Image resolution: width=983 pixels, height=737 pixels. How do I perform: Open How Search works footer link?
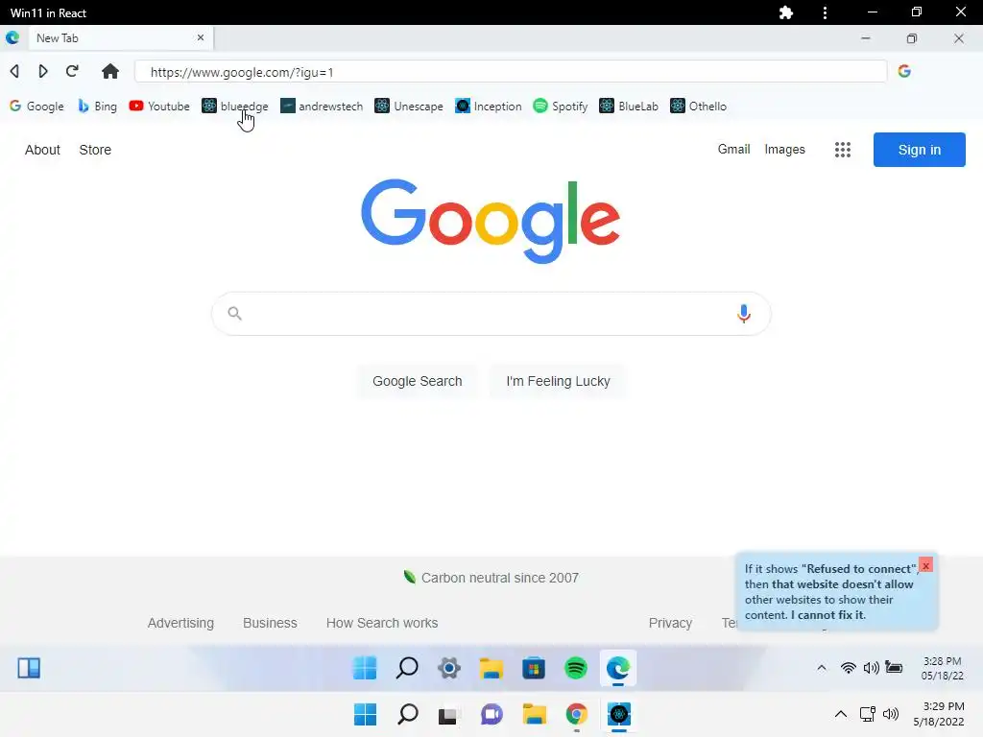point(382,623)
